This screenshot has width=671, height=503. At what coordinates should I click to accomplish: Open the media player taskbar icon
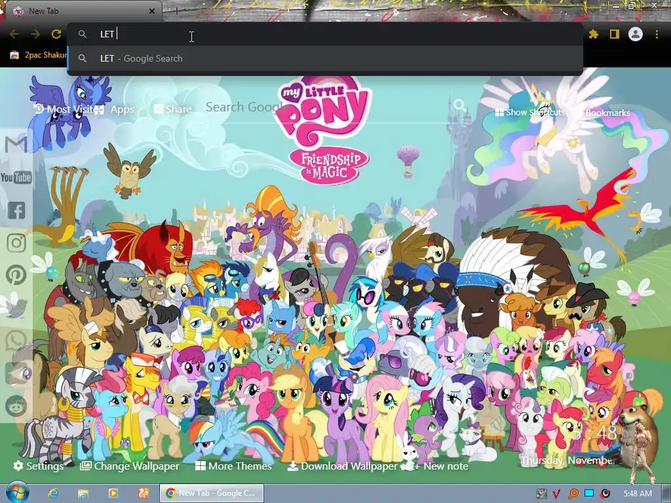pos(113,493)
